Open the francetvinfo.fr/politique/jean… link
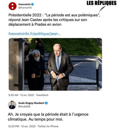Screen dimensions: 118x128 pyautogui.click(x=35, y=34)
